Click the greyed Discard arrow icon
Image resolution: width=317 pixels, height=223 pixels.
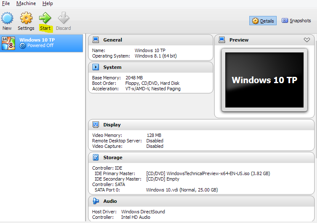(x=63, y=18)
